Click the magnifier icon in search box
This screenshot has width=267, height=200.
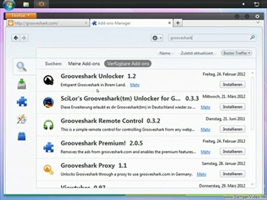pyautogui.click(x=252, y=37)
